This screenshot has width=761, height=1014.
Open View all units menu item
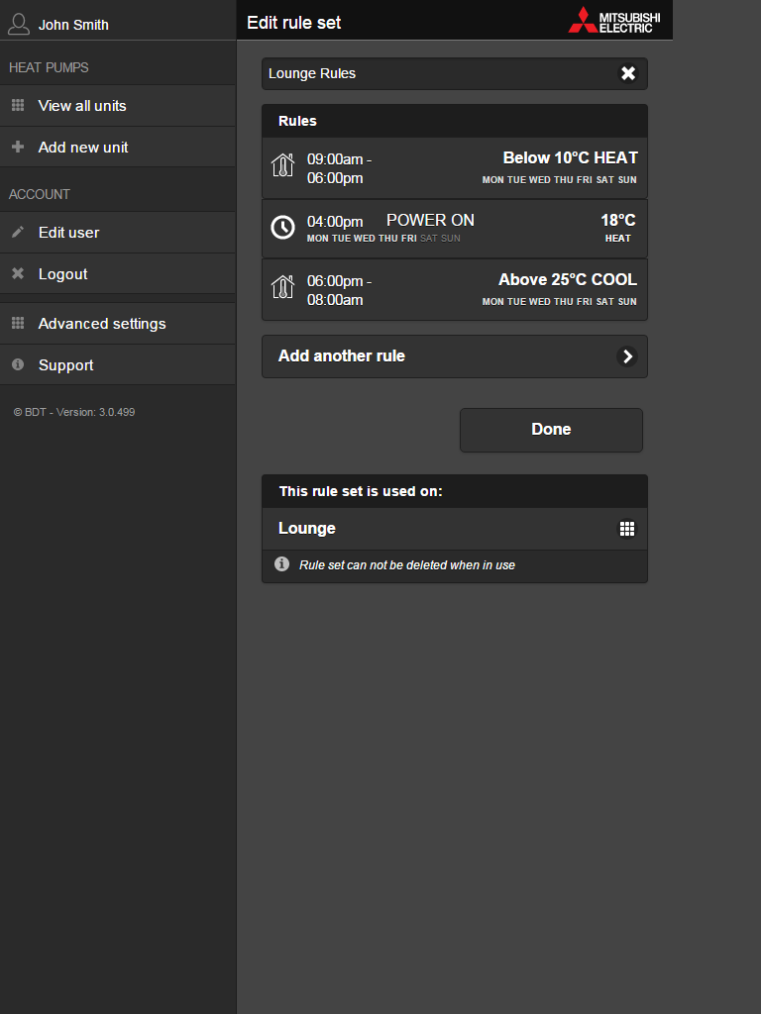(x=118, y=105)
